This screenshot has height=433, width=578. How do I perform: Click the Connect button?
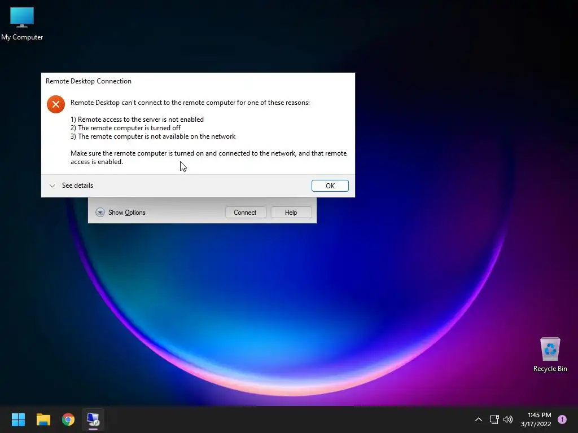(x=245, y=213)
